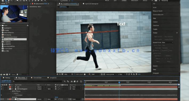Click the time navigator bar above the ruler
Image resolution: width=189 pixels, height=101 pixels.
131,81
